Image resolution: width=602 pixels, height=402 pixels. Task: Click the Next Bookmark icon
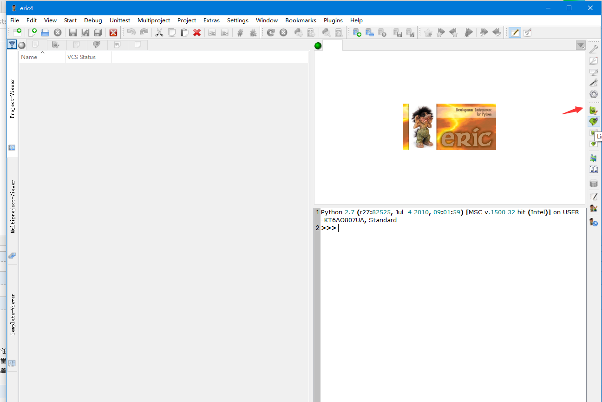pyautogui.click(x=441, y=33)
